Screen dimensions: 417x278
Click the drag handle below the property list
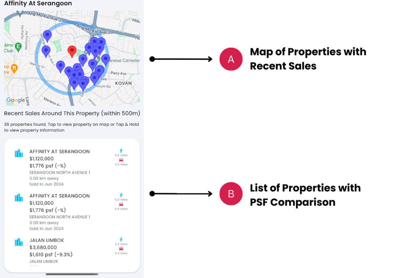72,274
